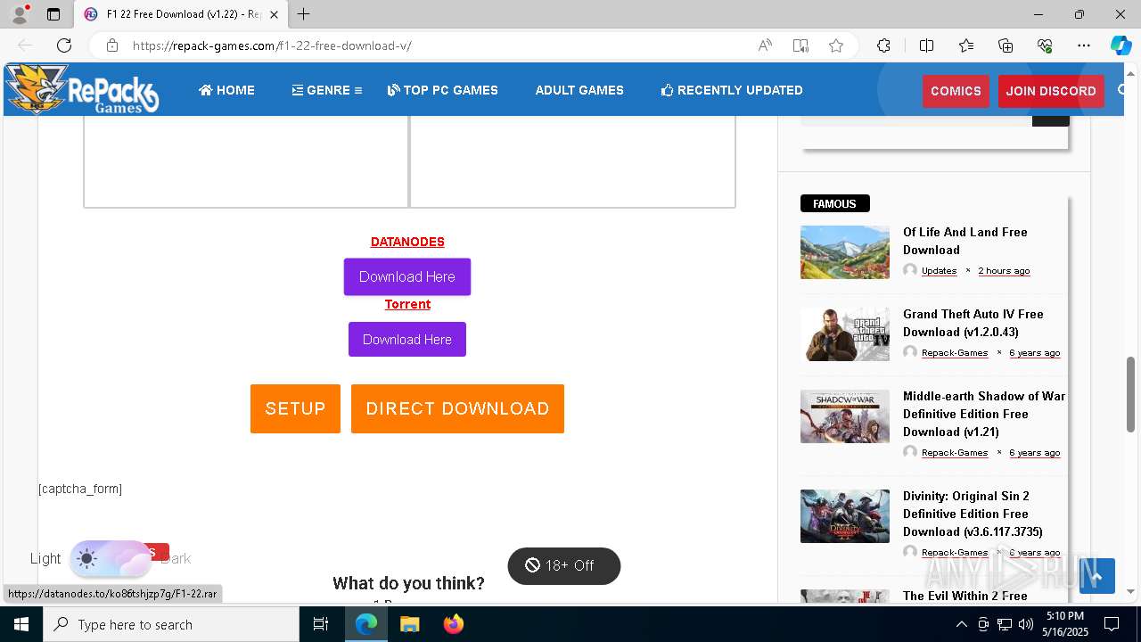Click the JOIN DISCORD button
Image resolution: width=1141 pixels, height=642 pixels.
coord(1051,91)
